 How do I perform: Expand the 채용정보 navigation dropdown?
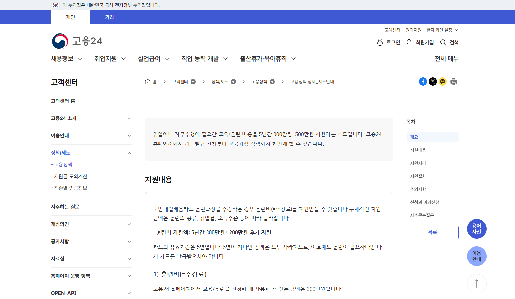coord(67,59)
